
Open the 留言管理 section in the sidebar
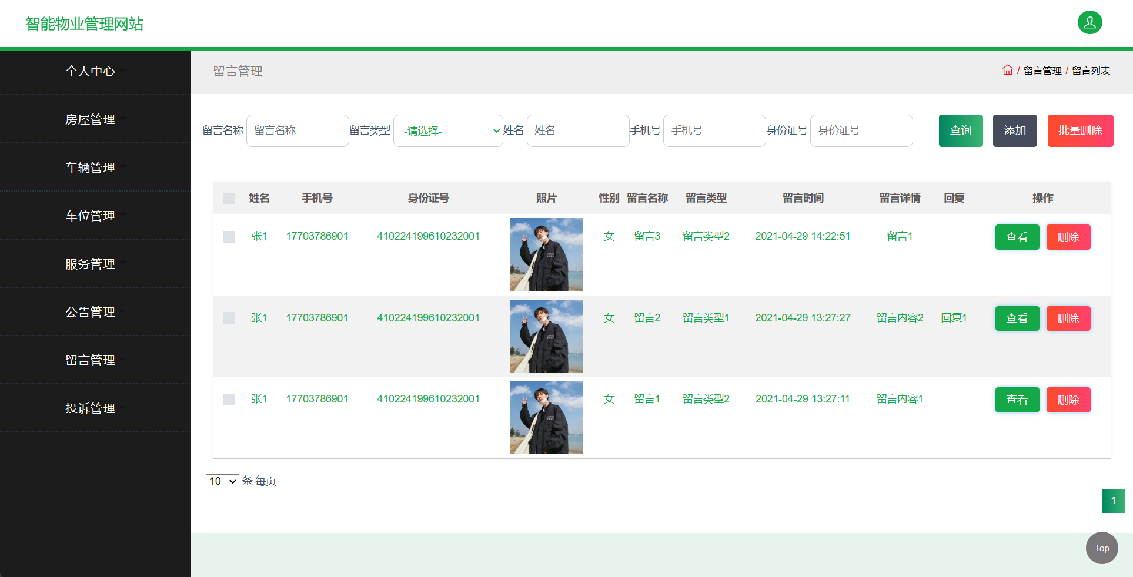point(91,360)
